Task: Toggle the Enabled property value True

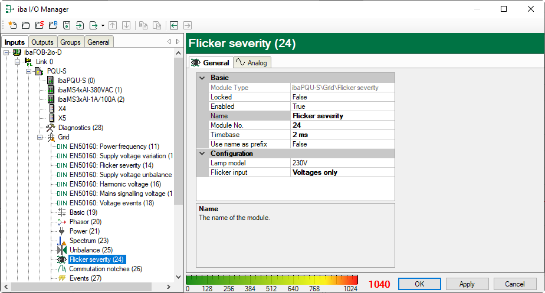Action: tap(342, 106)
